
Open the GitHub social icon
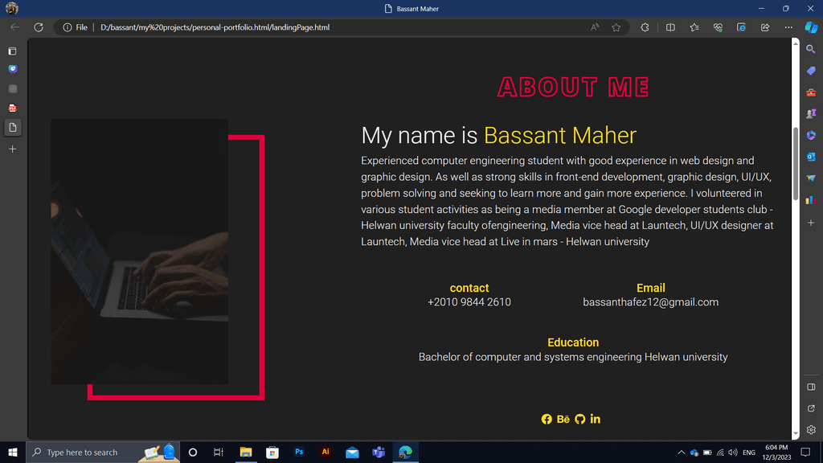[x=580, y=419]
